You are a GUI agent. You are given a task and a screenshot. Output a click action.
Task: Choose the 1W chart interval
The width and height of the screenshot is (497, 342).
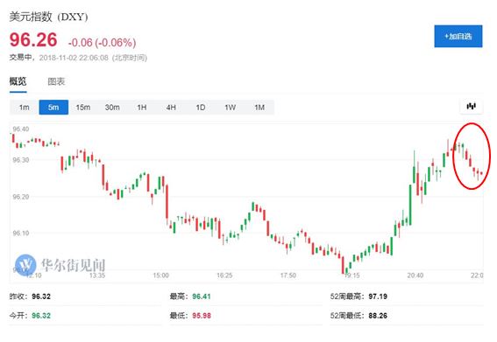(x=231, y=108)
